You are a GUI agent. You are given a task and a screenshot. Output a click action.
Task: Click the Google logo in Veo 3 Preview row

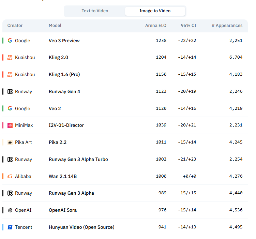click(x=10, y=41)
